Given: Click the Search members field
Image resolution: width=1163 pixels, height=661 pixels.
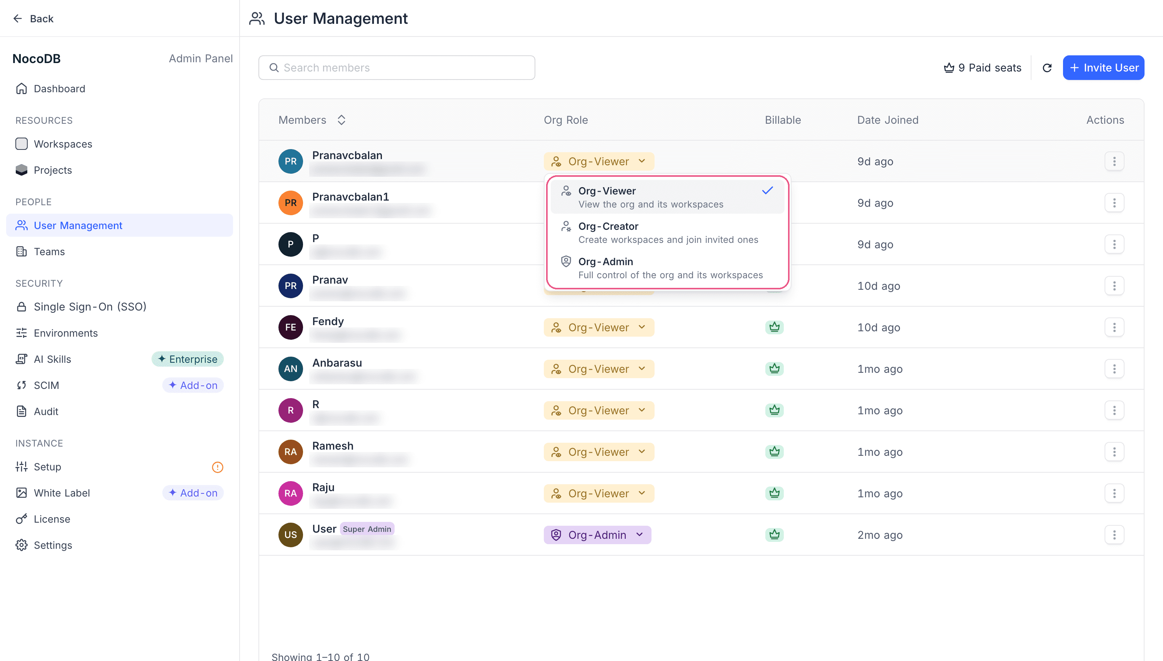Looking at the screenshot, I should [x=397, y=68].
